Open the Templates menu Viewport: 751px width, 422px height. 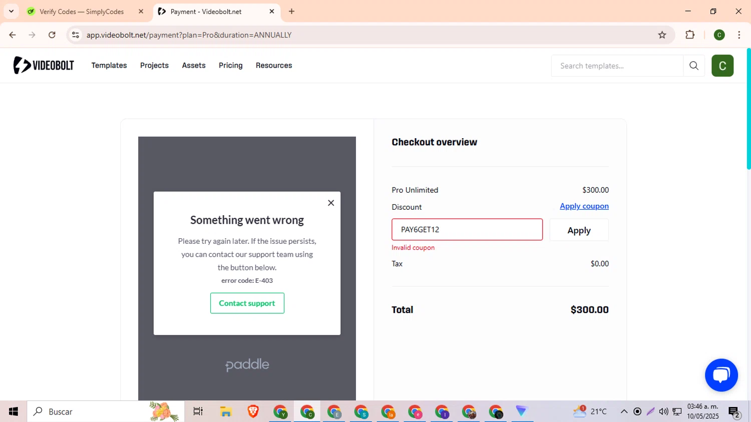tap(109, 66)
